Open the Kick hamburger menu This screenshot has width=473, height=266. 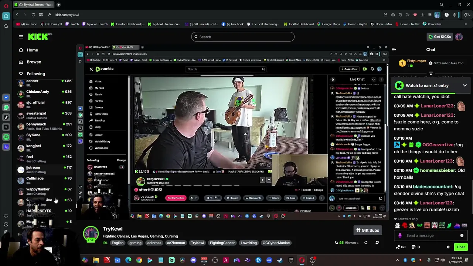(21, 37)
